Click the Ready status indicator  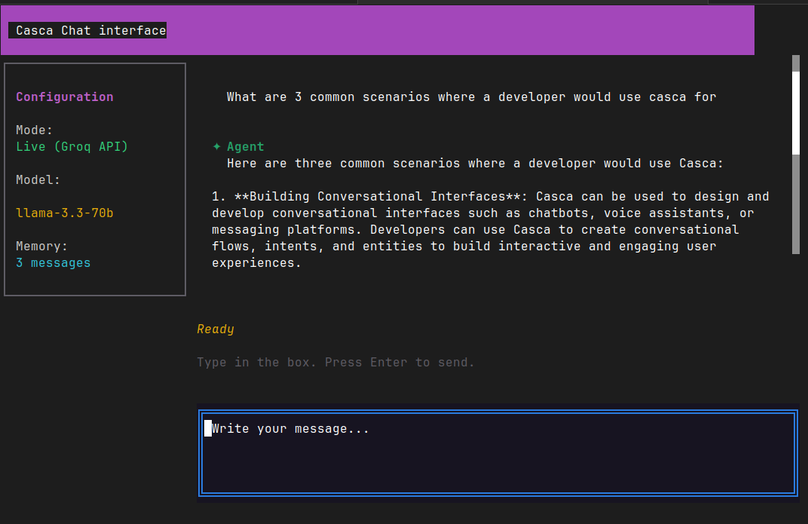pos(215,329)
